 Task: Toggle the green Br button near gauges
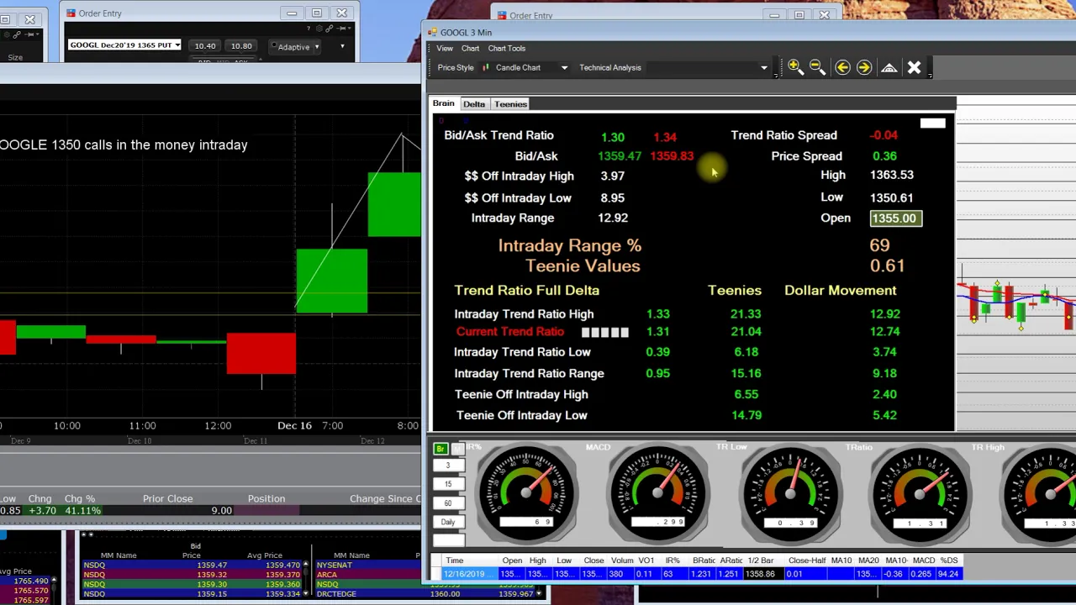click(x=440, y=449)
